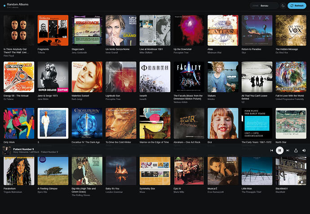Open the Excalibur IV cover
The image size is (310, 214).
point(87,123)
